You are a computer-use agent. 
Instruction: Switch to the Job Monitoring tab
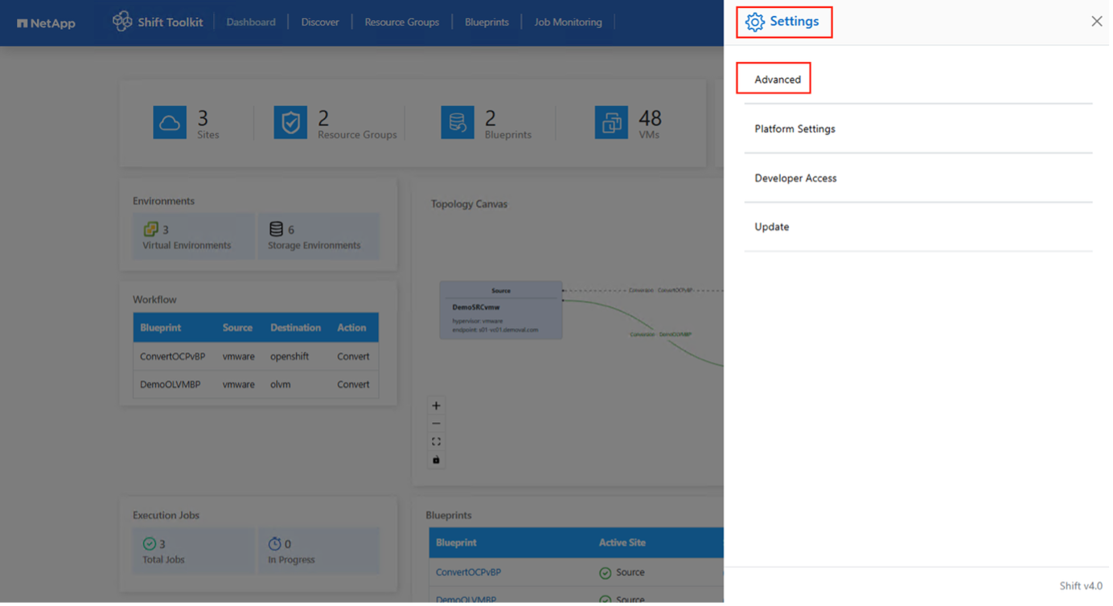coord(568,22)
